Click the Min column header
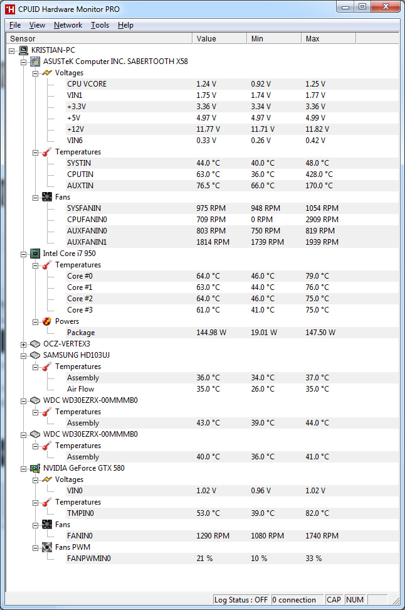Image resolution: width=405 pixels, height=610 pixels. (274, 38)
